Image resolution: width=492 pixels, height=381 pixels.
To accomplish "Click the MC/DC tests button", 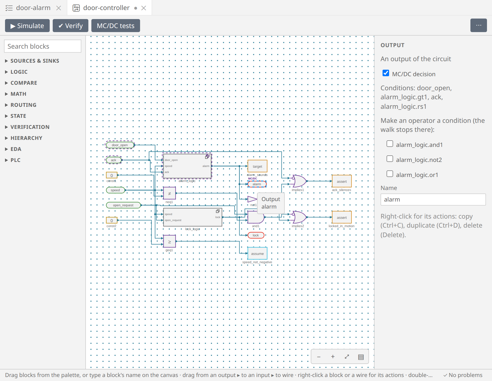I will (116, 26).
